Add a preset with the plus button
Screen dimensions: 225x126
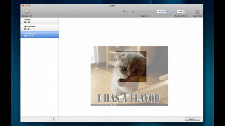(x=54, y=119)
